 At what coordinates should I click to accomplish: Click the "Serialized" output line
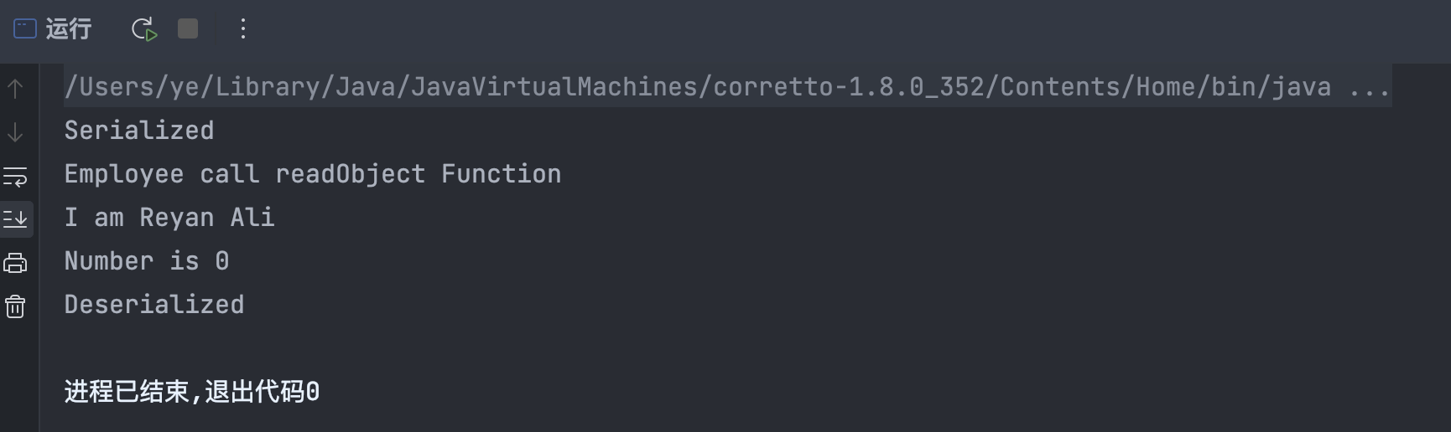point(139,131)
